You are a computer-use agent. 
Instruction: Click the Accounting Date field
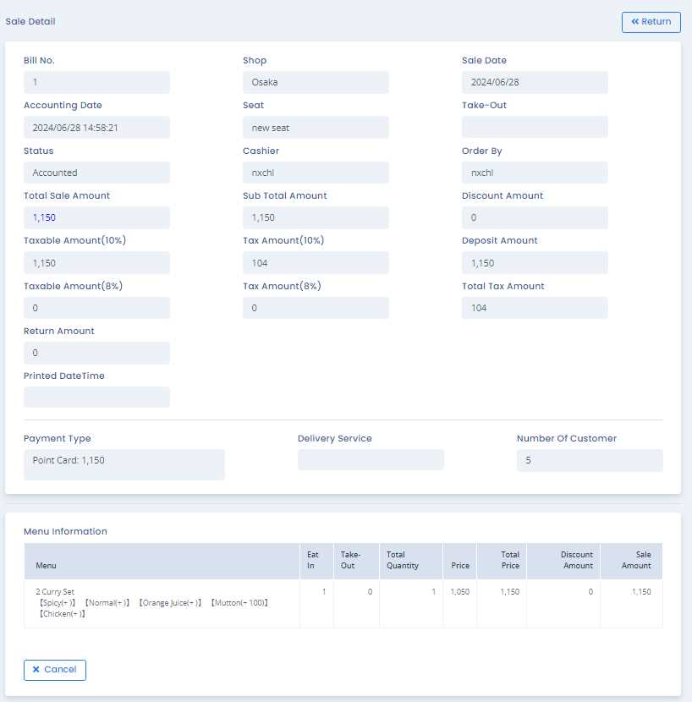click(96, 128)
